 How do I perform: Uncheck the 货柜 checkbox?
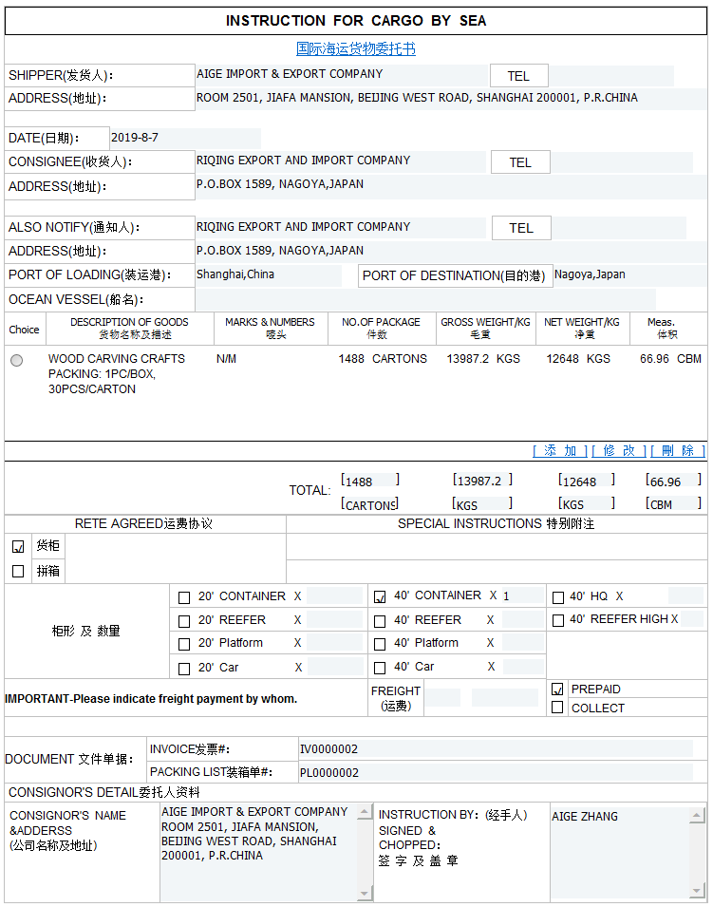coord(18,547)
